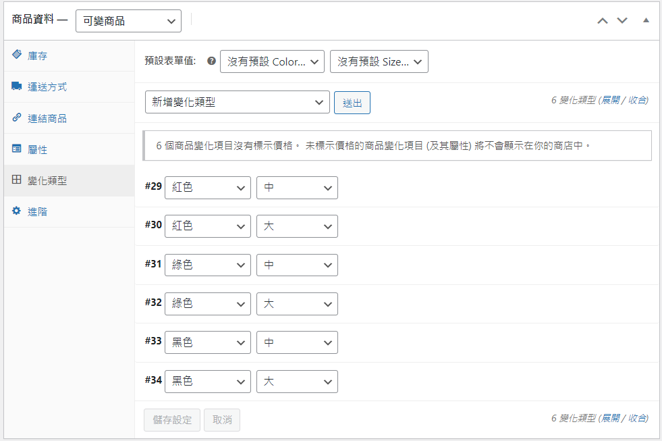Open the 沒有預設 Color default dropdown
The height and width of the screenshot is (441, 662).
point(272,61)
